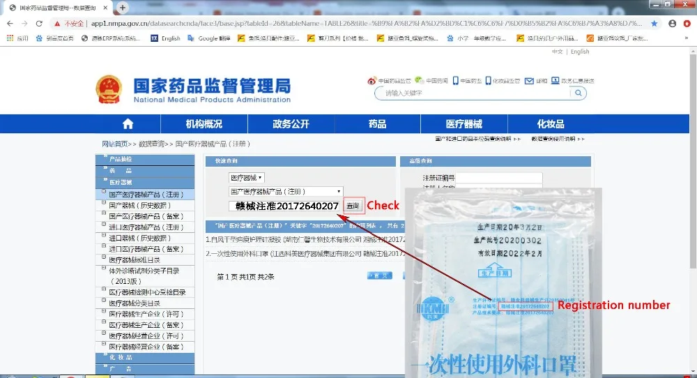
Task: Open the 应用 apps grid bookmark
Action: (x=17, y=38)
